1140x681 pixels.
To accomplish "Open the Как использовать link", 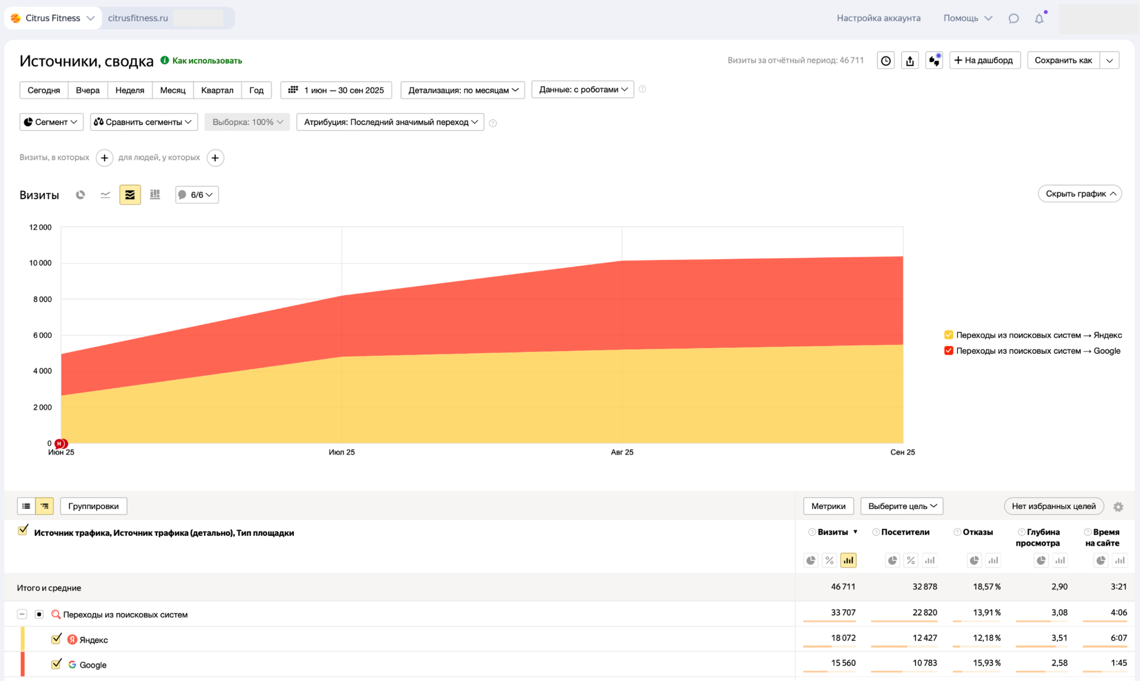I will [207, 61].
